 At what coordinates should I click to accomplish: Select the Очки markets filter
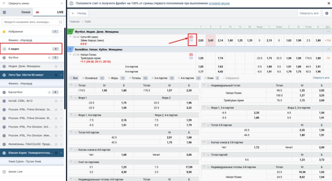point(211,78)
